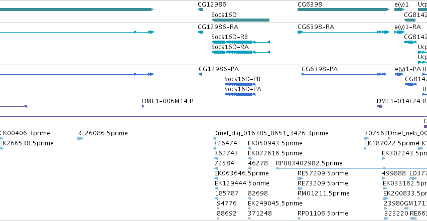This screenshot has height=221, width=427.
Task: Click the Socs16D-PA protein label
Action: 243,89
